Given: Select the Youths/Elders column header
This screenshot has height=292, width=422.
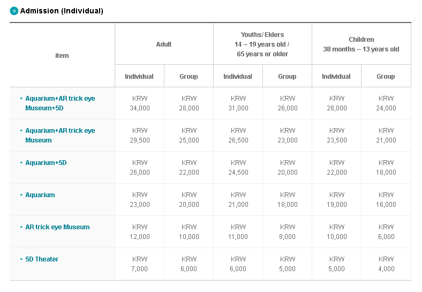Looking at the screenshot, I should coord(262,44).
